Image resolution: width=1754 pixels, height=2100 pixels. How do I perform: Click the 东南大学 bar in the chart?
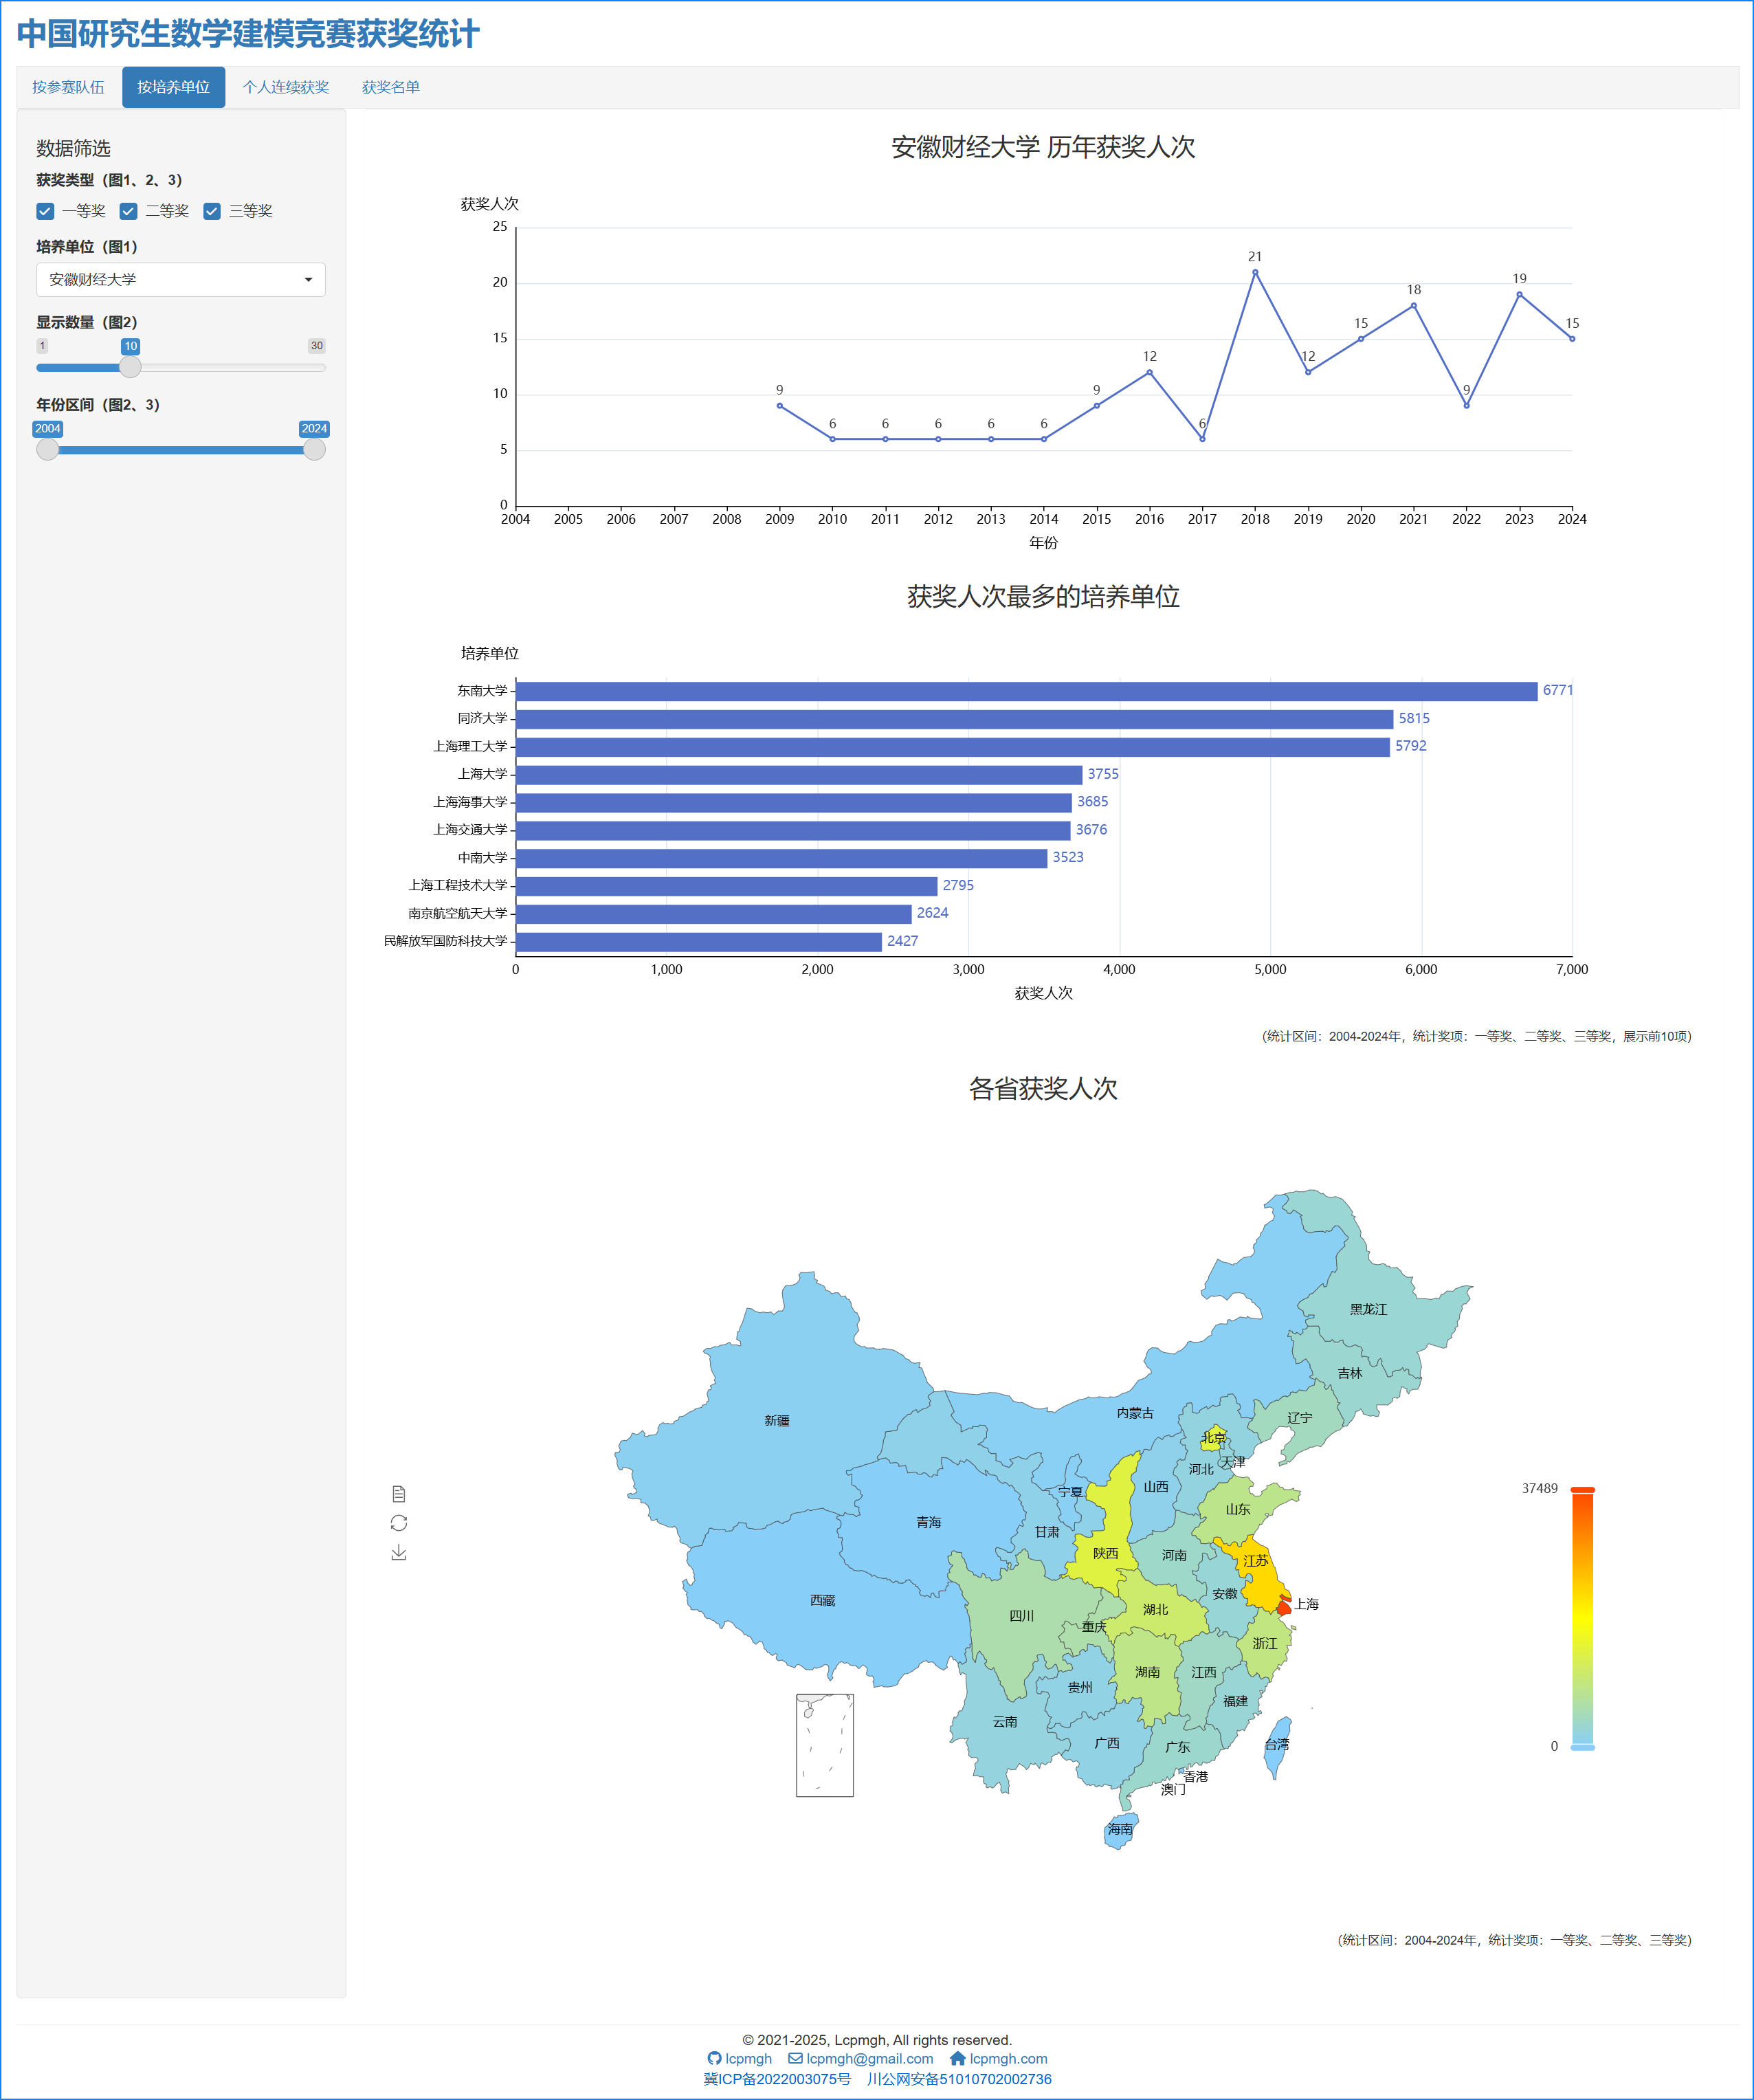click(1026, 692)
